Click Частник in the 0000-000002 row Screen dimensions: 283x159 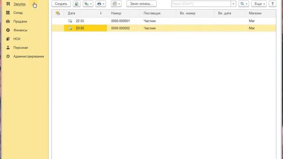coord(149,28)
